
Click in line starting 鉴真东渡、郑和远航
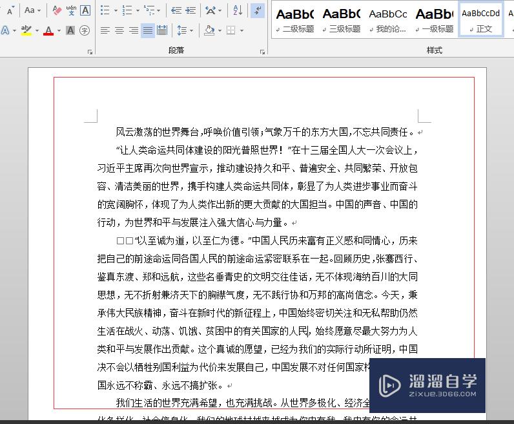258,277
